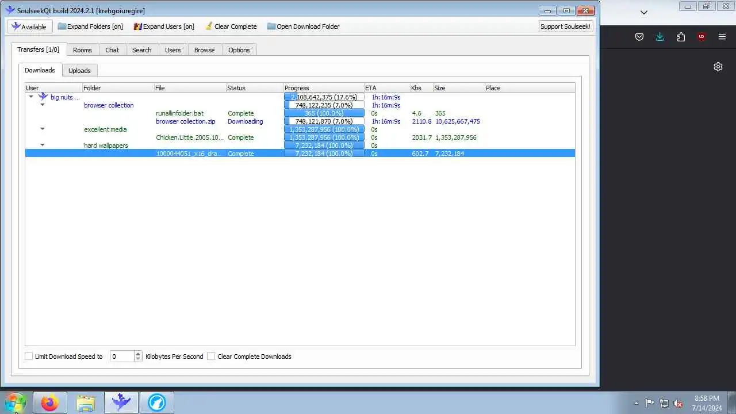Open the Firefox hamburger menu

[722, 37]
